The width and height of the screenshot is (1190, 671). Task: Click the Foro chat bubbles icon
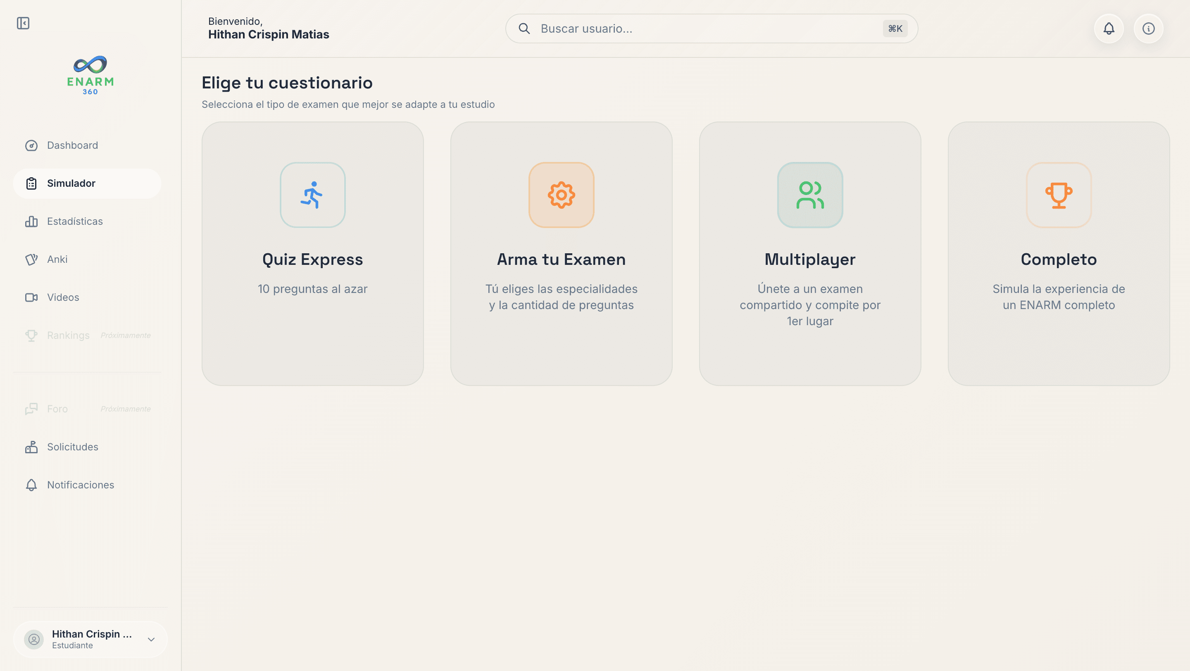pyautogui.click(x=31, y=409)
